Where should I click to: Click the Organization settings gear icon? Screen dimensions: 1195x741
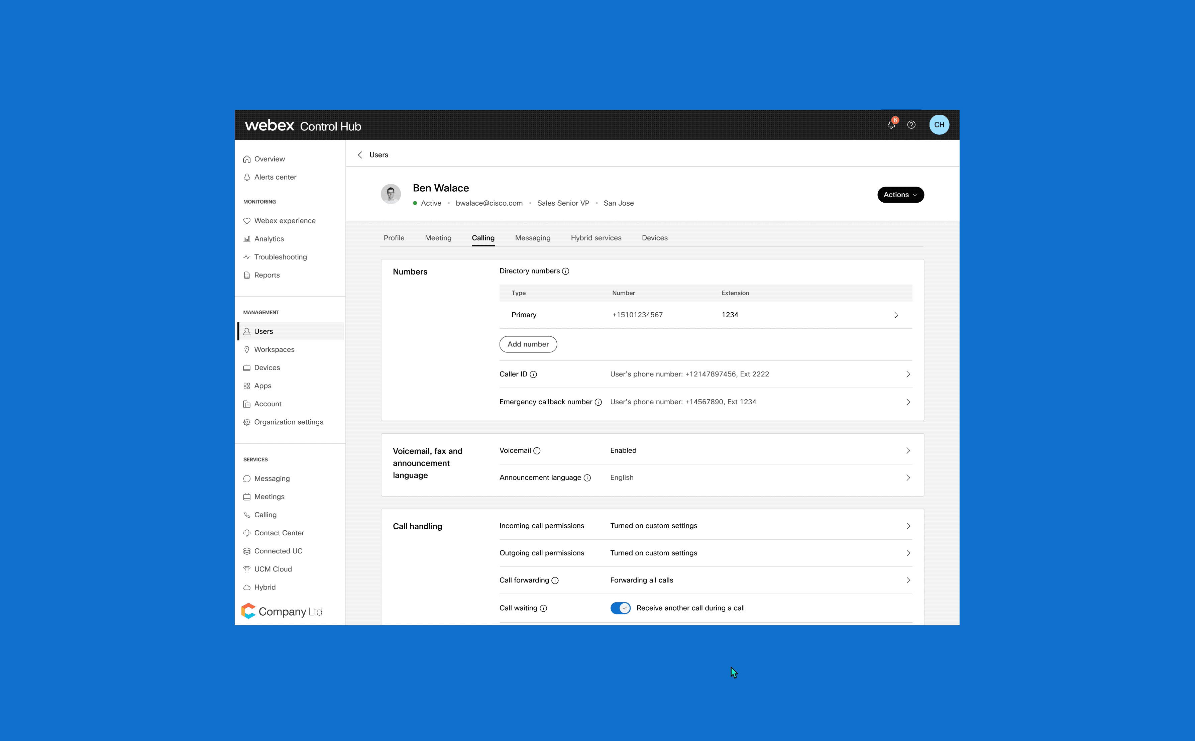[x=247, y=422]
